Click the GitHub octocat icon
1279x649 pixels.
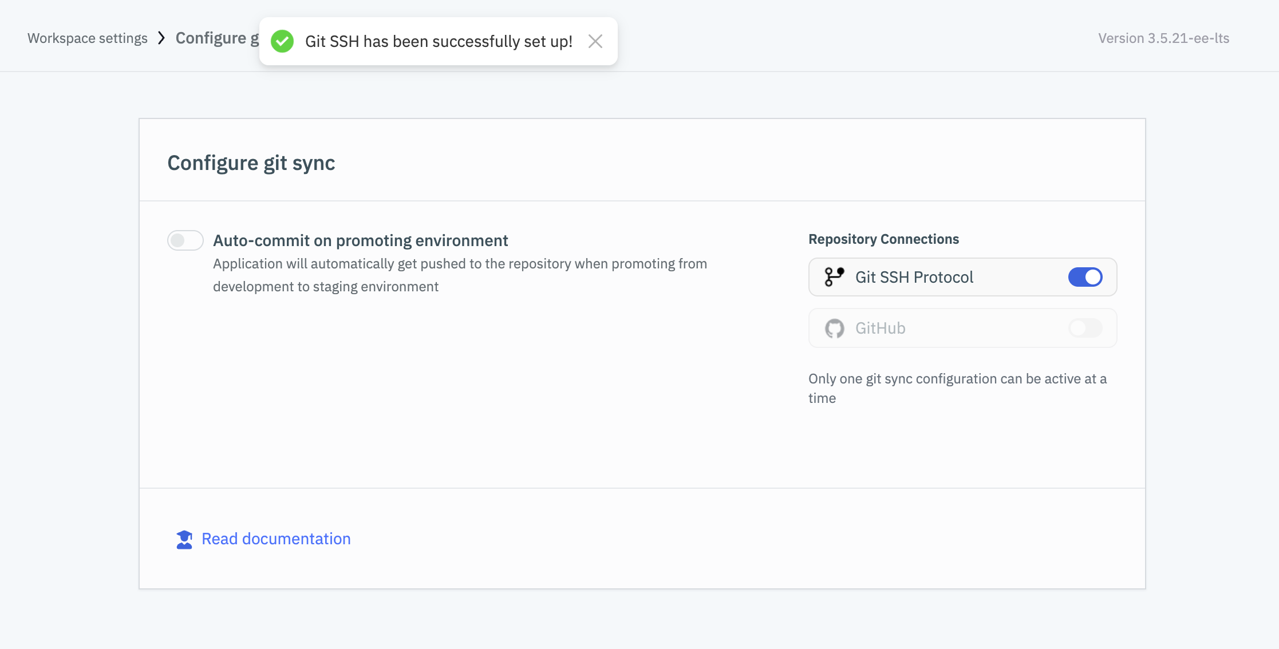(x=834, y=329)
